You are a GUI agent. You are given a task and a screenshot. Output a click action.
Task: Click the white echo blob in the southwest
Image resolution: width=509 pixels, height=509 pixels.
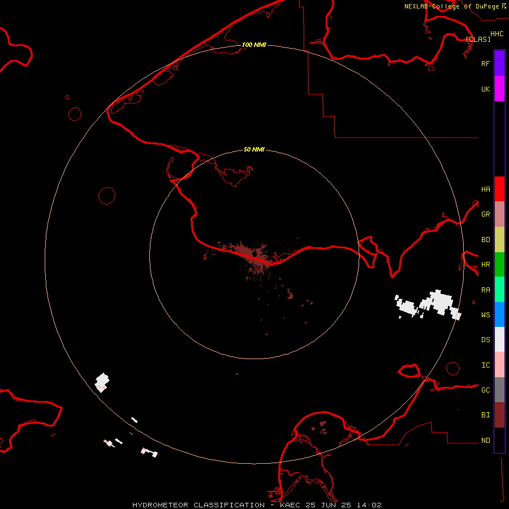[x=102, y=382]
